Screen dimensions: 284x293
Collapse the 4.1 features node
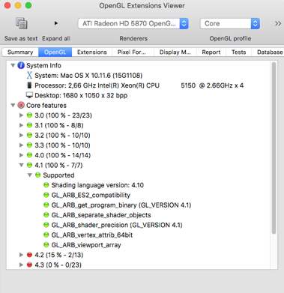click(x=21, y=165)
